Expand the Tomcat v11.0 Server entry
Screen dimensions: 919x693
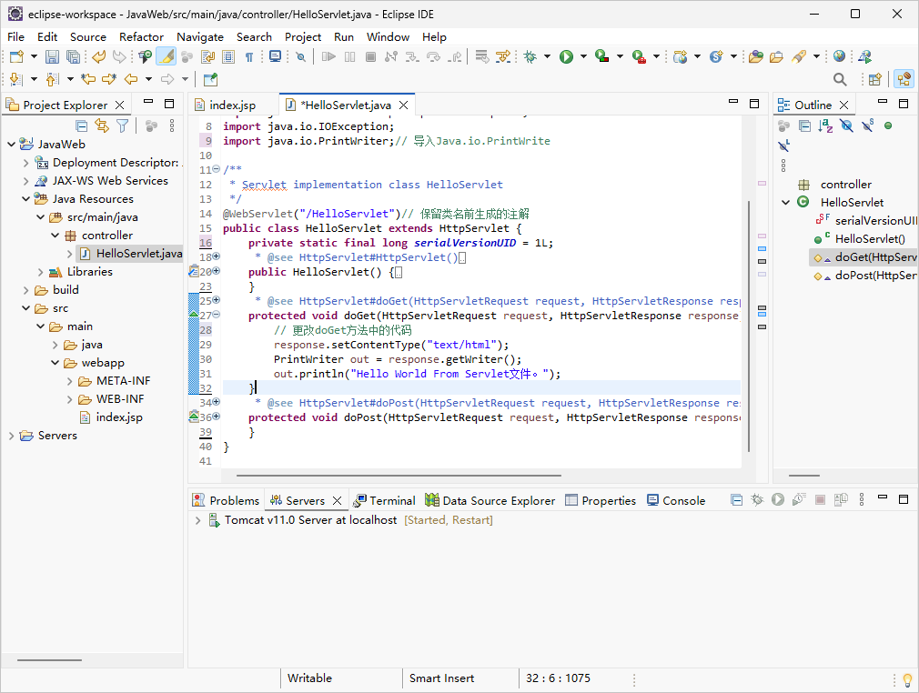(198, 520)
